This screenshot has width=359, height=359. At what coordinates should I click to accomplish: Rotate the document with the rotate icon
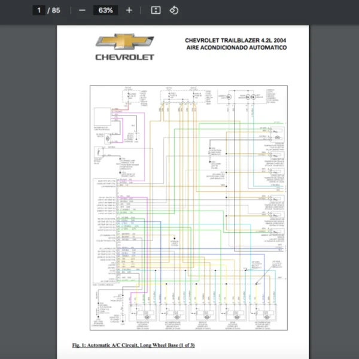[174, 10]
